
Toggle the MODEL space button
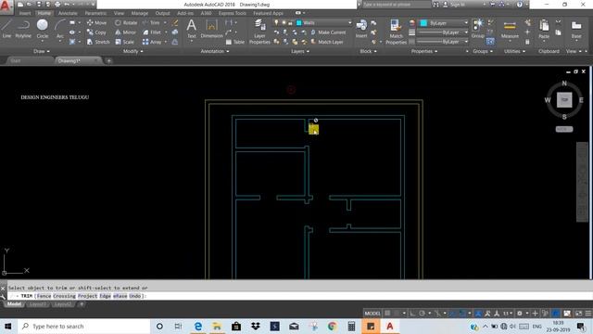click(x=372, y=314)
